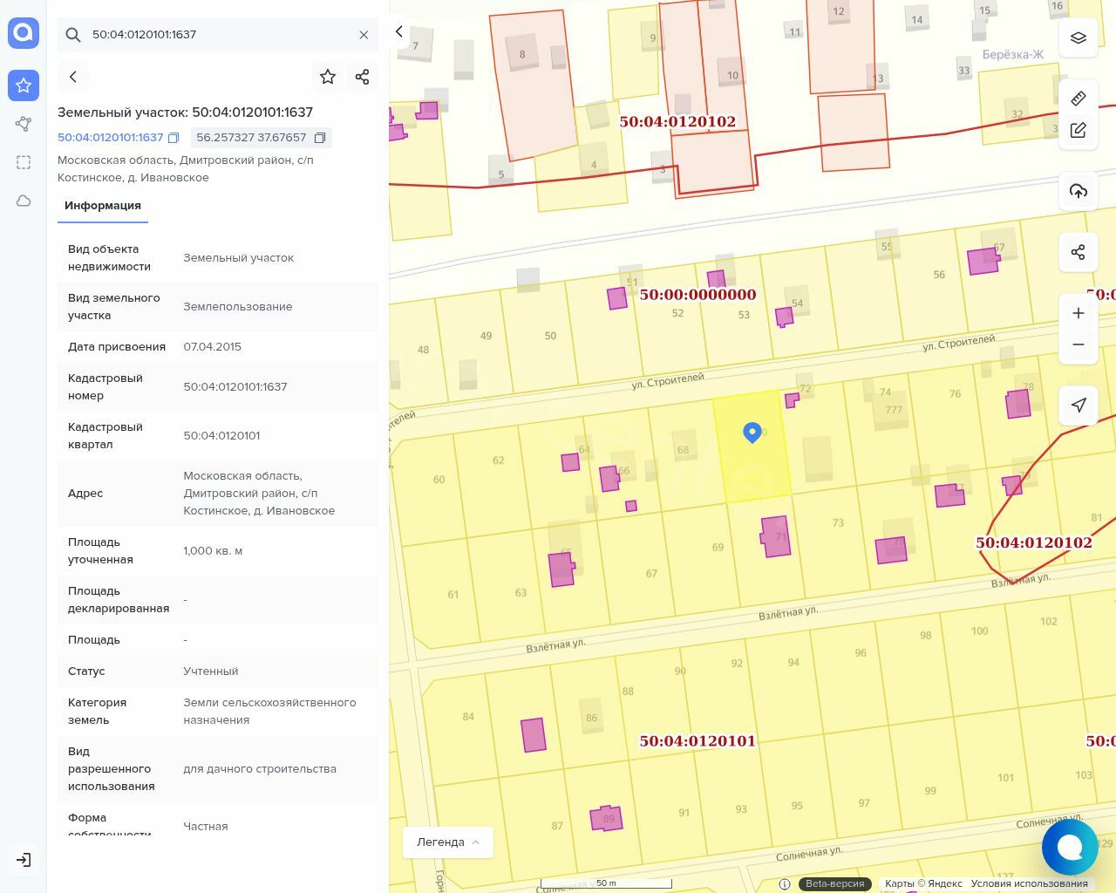Copy coordinates 56.257327 37.67657
Viewport: 1116px width, 893px height.
point(320,138)
